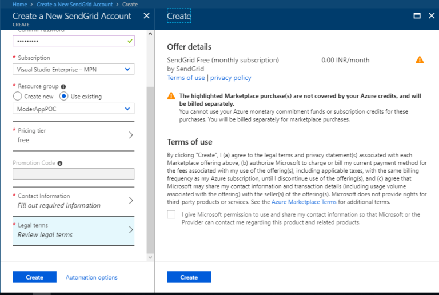Open Create a New SendGrid Account breadcrumb
Image resolution: width=439 pixels, height=295 pixels.
[74, 5]
